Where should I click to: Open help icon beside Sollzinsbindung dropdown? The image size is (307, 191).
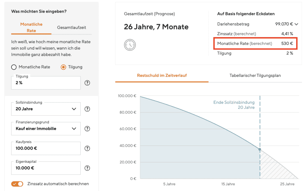tap(87, 109)
